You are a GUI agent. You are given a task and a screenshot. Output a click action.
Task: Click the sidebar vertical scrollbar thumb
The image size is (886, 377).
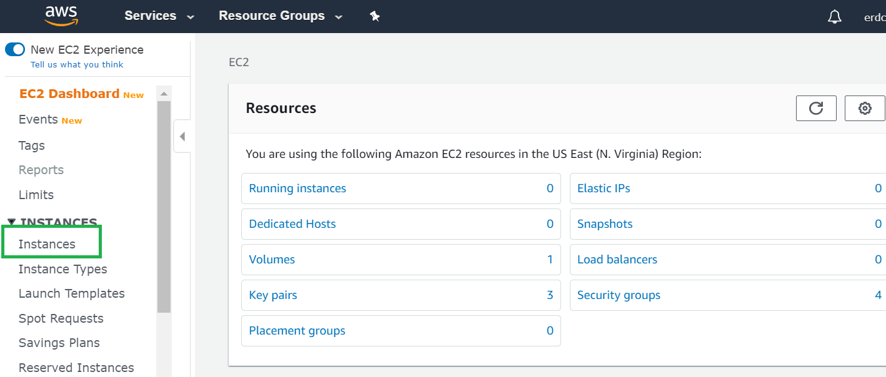[x=164, y=206]
